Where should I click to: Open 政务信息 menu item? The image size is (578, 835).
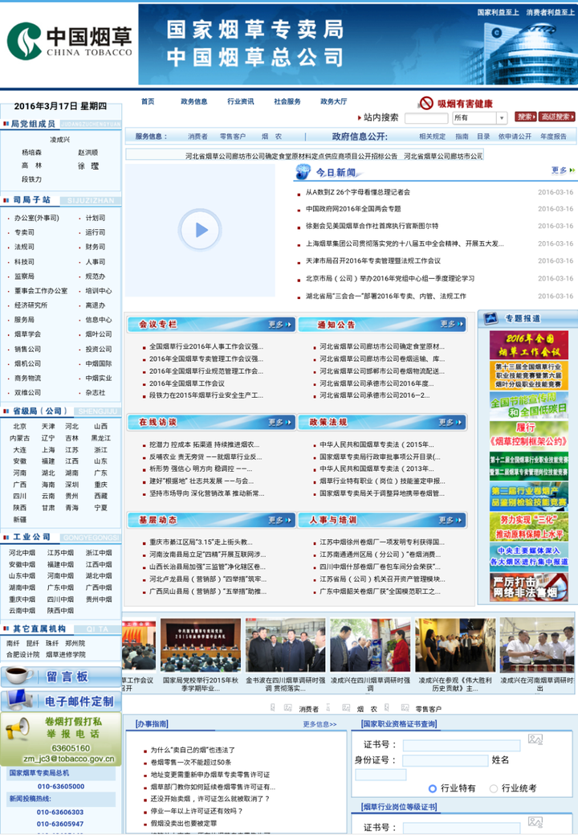click(x=194, y=101)
